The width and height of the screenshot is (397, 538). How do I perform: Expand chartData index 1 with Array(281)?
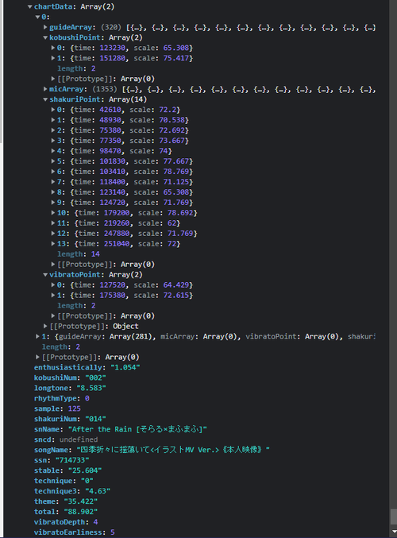point(37,336)
